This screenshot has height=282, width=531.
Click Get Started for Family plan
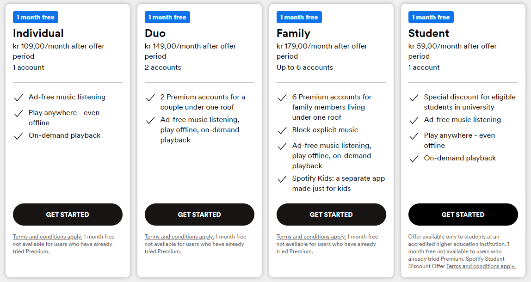(x=331, y=215)
